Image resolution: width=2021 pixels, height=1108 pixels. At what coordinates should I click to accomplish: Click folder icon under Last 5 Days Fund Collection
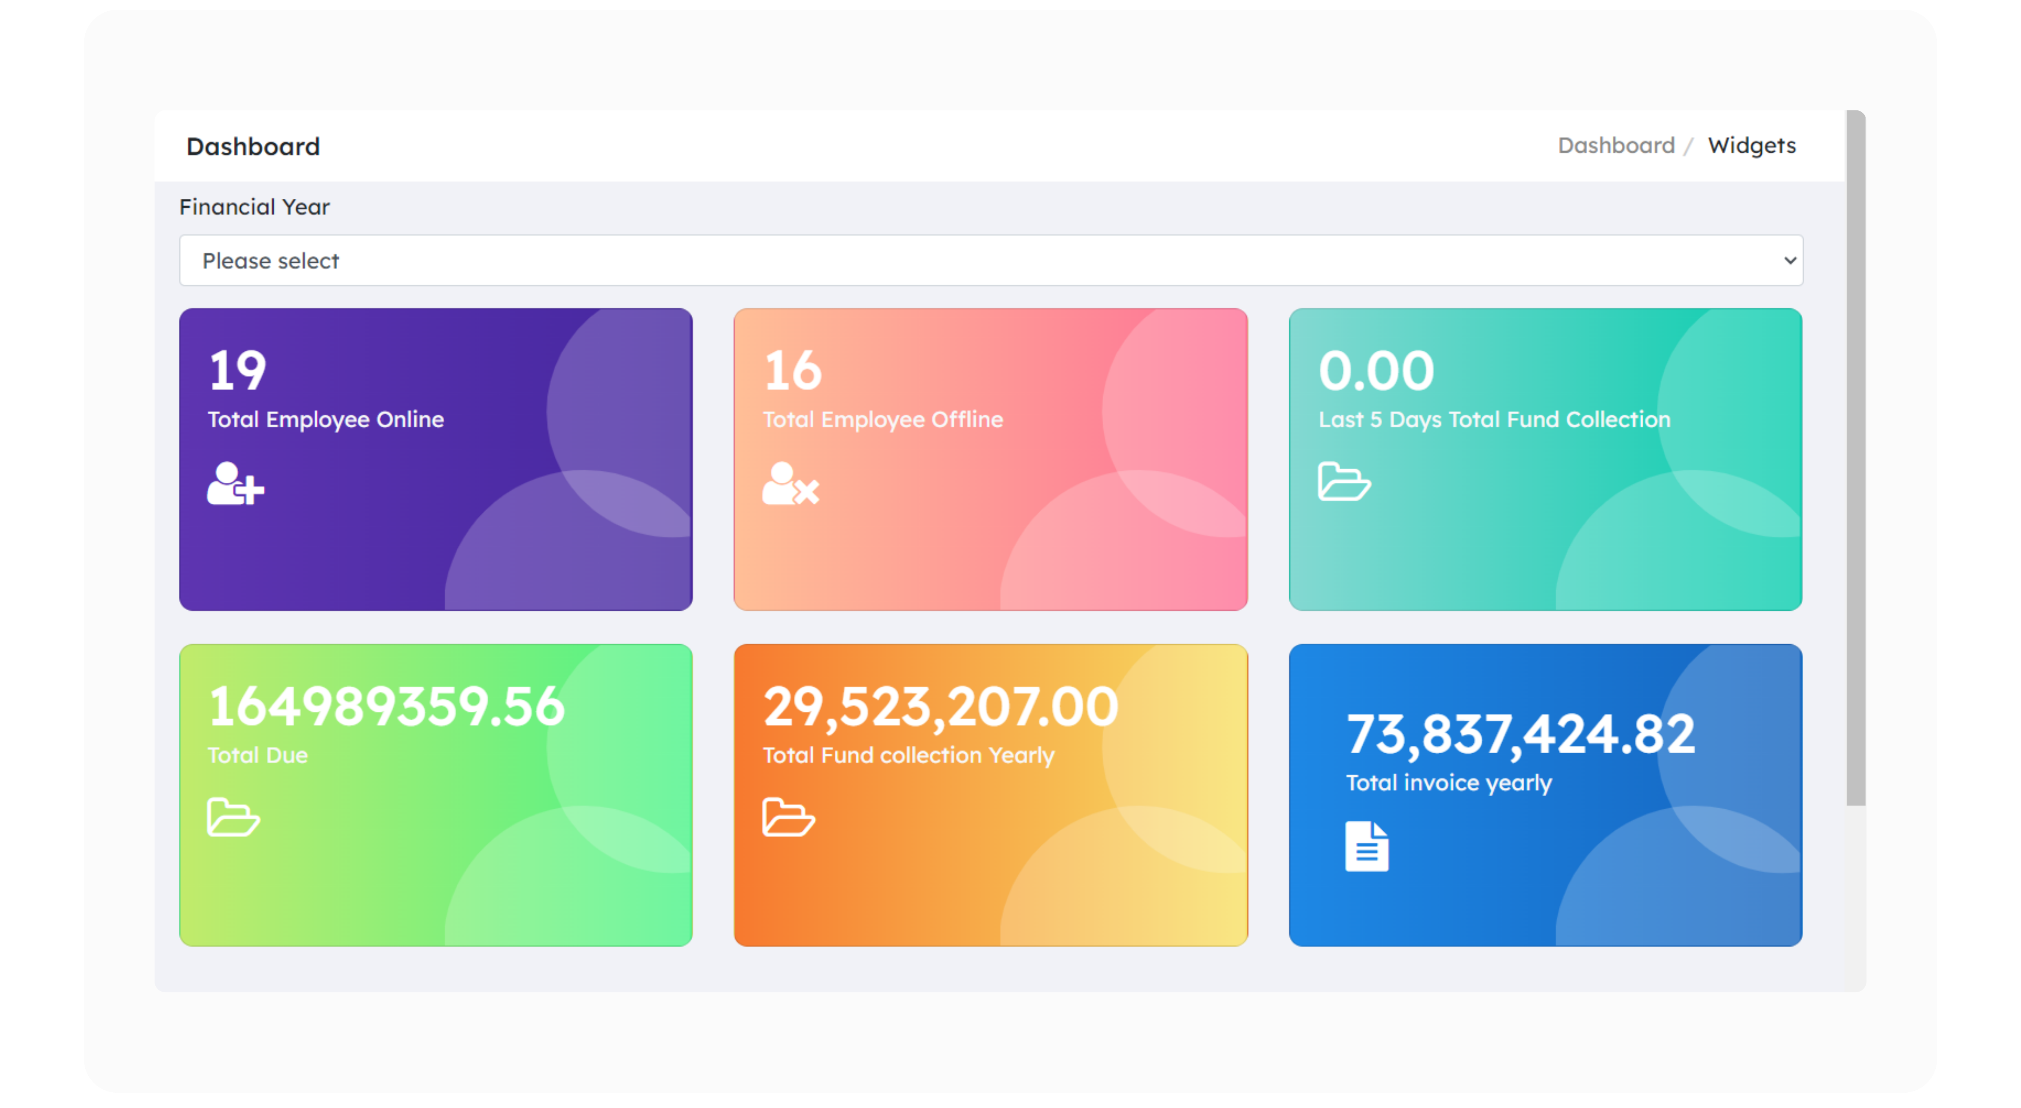point(1344,482)
